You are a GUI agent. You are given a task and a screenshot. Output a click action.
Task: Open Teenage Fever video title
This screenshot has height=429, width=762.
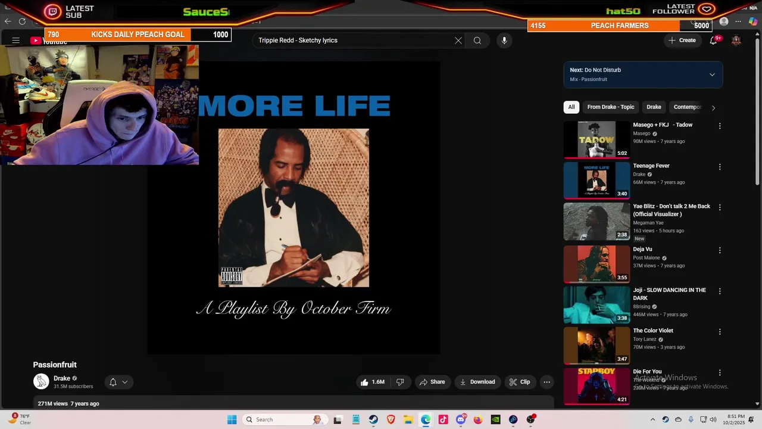(651, 166)
